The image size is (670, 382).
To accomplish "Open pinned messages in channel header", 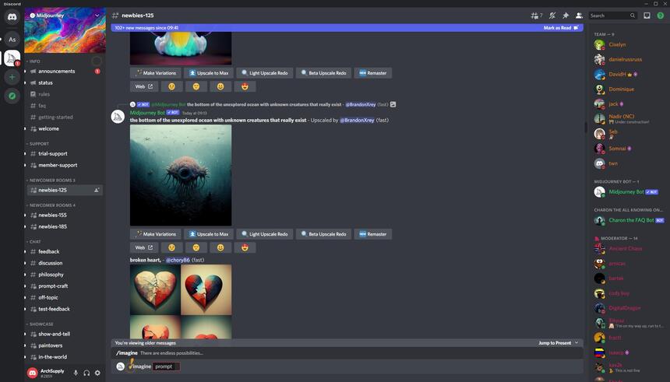I will tap(566, 16).
